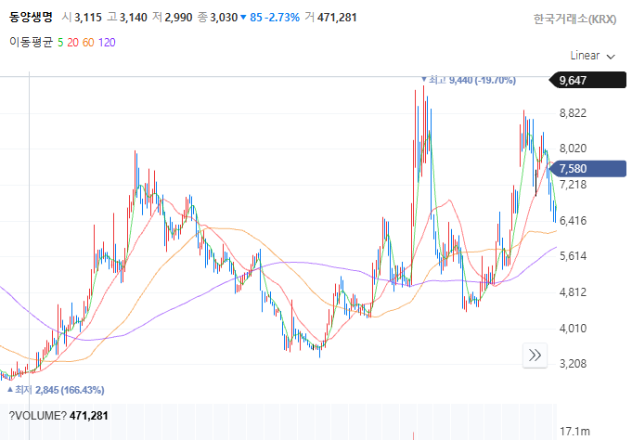Viewport: 632px width, 440px height.
Task: Click the ?VOLUME? 471,281 label
Action: (58, 416)
